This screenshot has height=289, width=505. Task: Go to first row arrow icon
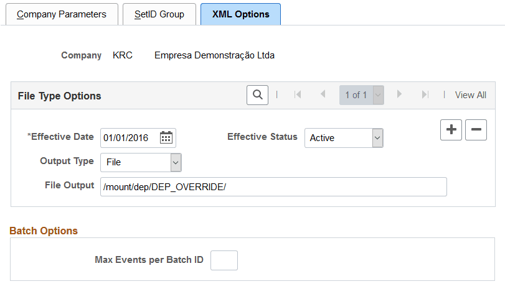[298, 95]
